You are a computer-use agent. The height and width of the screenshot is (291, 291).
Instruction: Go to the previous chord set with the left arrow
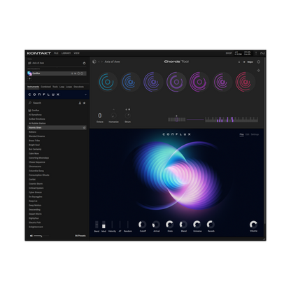pos(99,62)
